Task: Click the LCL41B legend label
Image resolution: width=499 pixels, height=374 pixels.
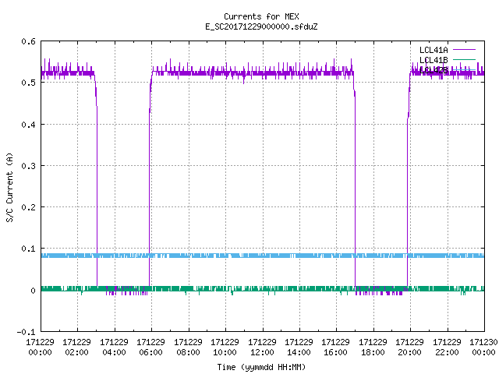Action: (434, 60)
